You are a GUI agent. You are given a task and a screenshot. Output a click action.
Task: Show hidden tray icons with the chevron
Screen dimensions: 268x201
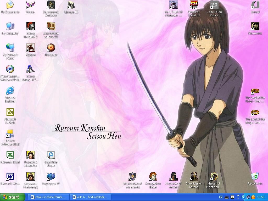click(x=244, y=197)
